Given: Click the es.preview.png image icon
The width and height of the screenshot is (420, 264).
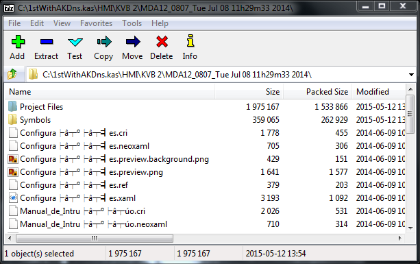Looking at the screenshot, I should point(13,171).
